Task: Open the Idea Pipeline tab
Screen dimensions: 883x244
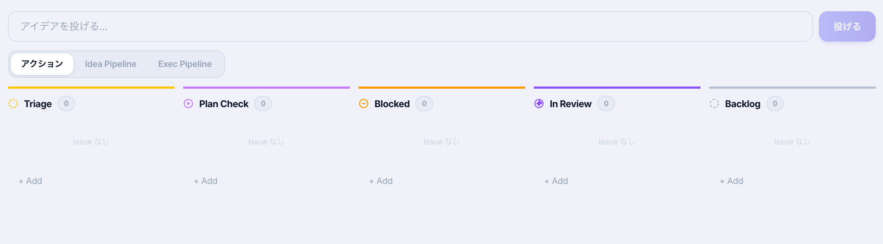Action: pos(111,64)
